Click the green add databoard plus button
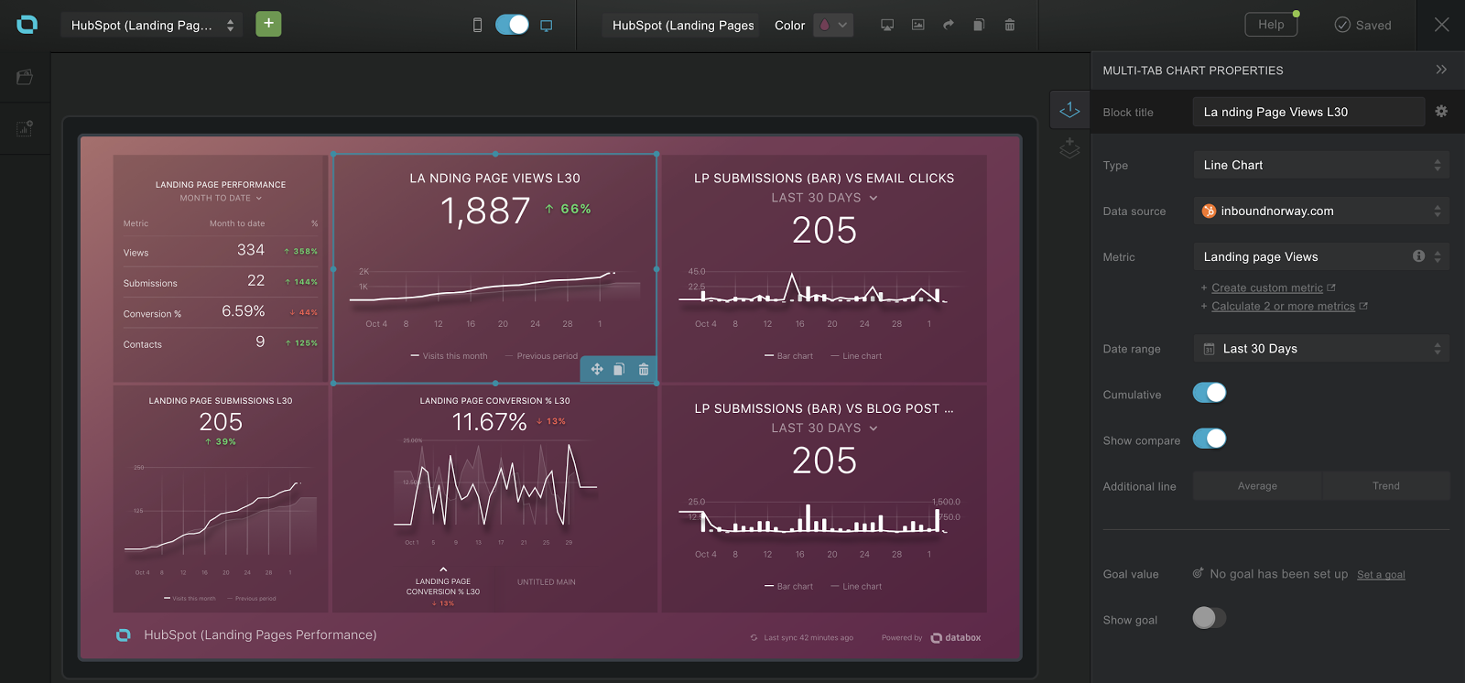The height and width of the screenshot is (683, 1465). coord(268,24)
